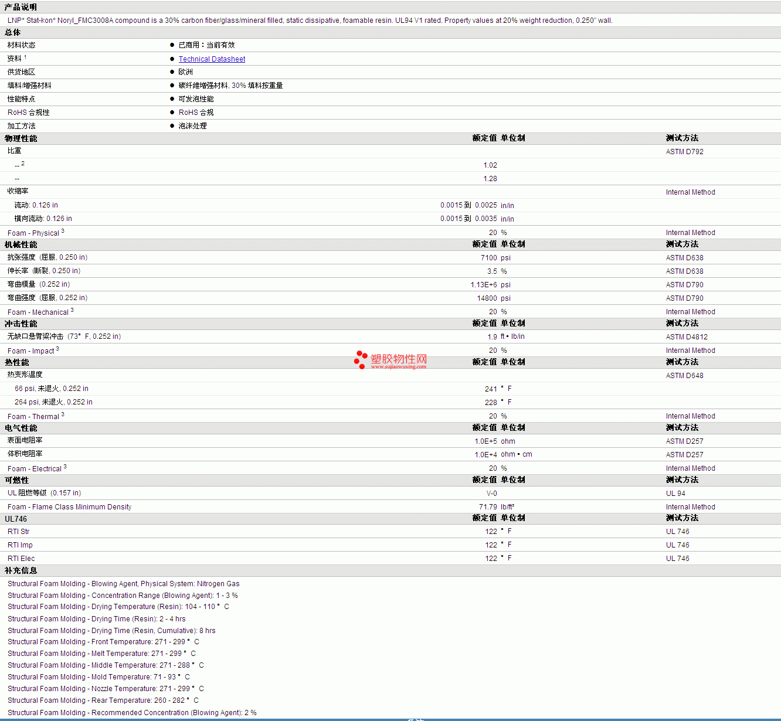Click the '可燃性' section header
The width and height of the screenshot is (781, 721).
click(x=17, y=480)
